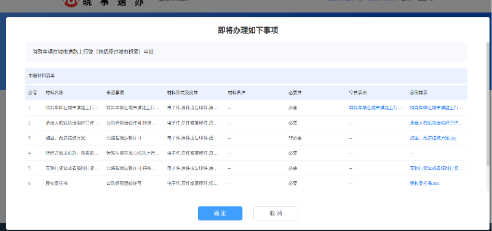Click row 3 source 公路超限运输许可

(124, 138)
